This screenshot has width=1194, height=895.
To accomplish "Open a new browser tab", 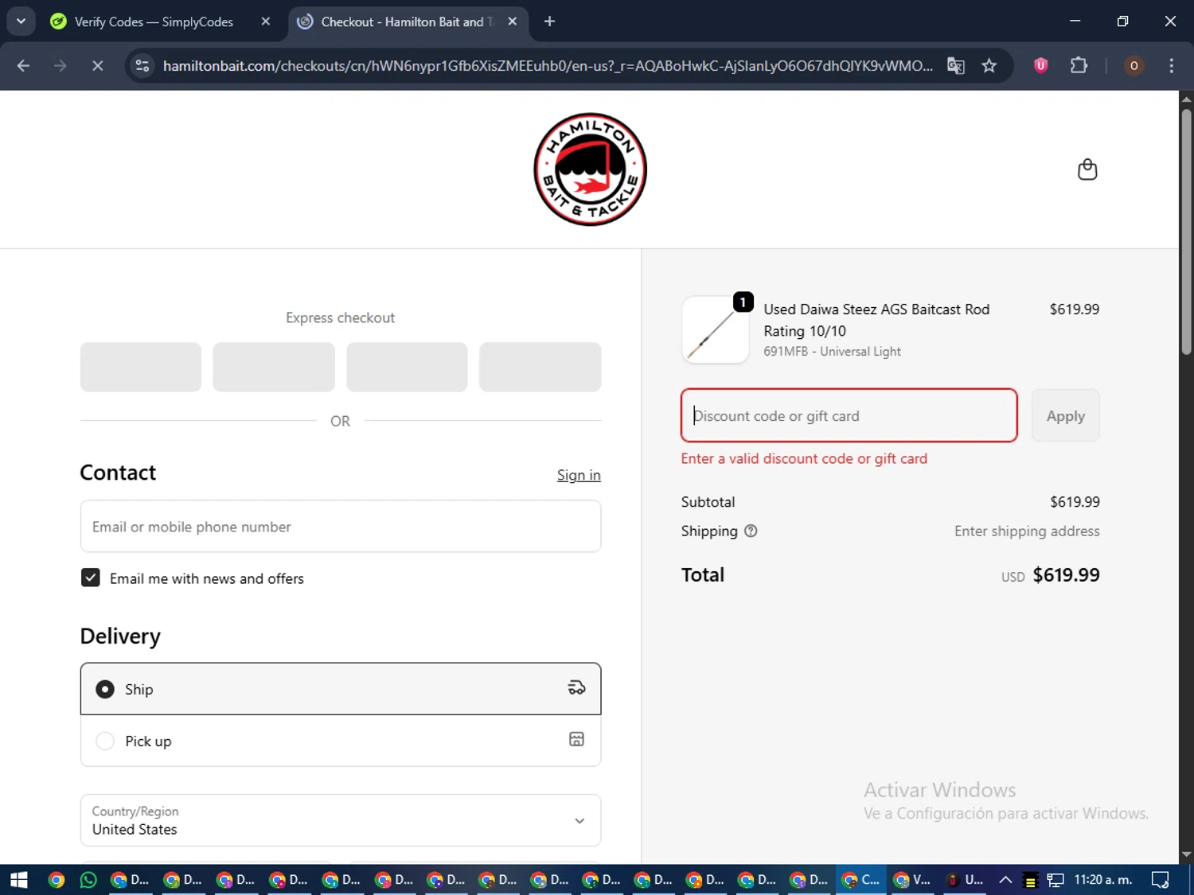I will click(549, 21).
